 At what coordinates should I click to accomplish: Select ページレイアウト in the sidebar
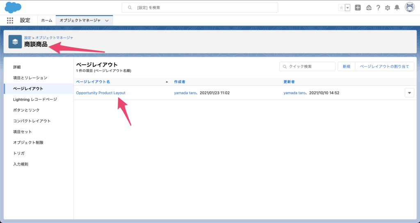(x=39, y=89)
